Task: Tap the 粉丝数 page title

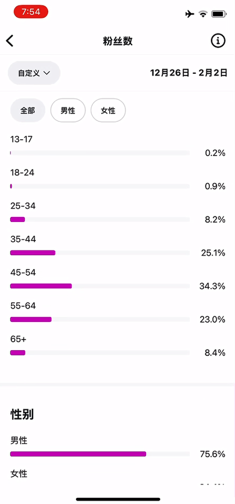Action: (x=117, y=41)
